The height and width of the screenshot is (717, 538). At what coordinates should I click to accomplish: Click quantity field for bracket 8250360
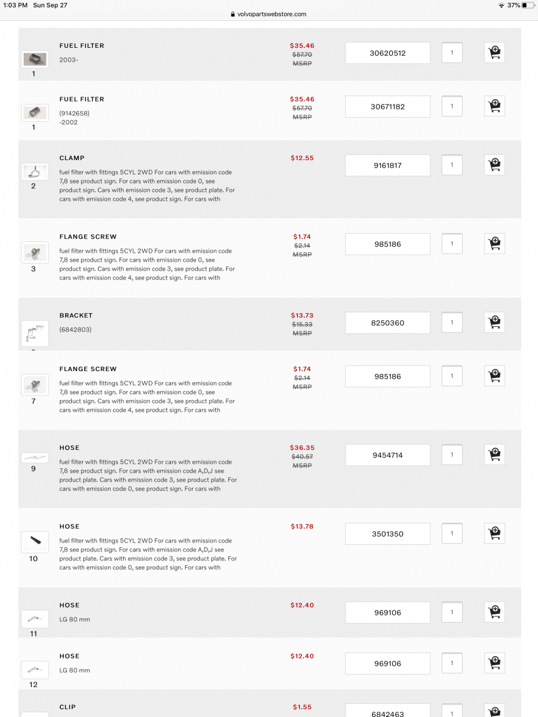452,323
